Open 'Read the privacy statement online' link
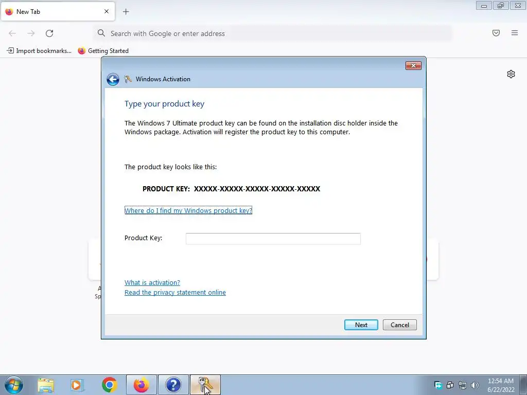This screenshot has height=395, width=527. (x=175, y=293)
